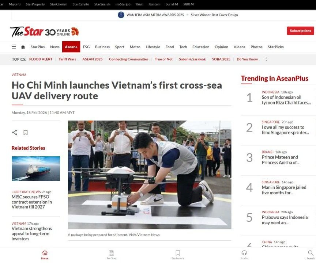This screenshot has height=263, width=316.
Task: Open Bookmark in bottom navigation
Action: 178,255
